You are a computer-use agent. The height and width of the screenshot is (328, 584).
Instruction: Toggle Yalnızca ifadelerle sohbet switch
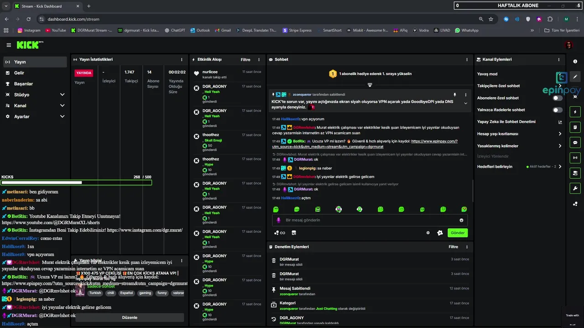click(x=558, y=110)
